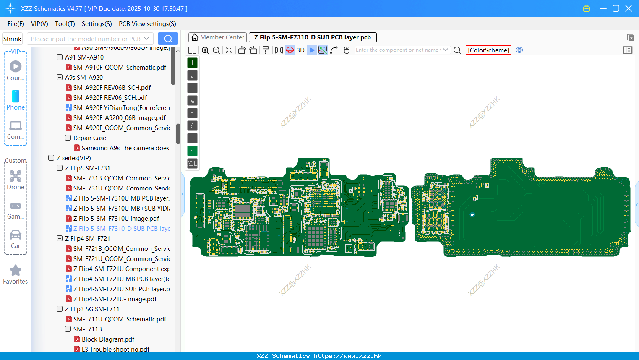Open Favorites
639x360 pixels.
(x=16, y=274)
